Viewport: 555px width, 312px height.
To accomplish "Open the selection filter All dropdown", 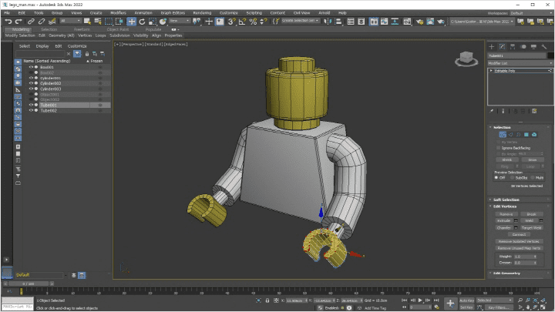I will (x=70, y=21).
